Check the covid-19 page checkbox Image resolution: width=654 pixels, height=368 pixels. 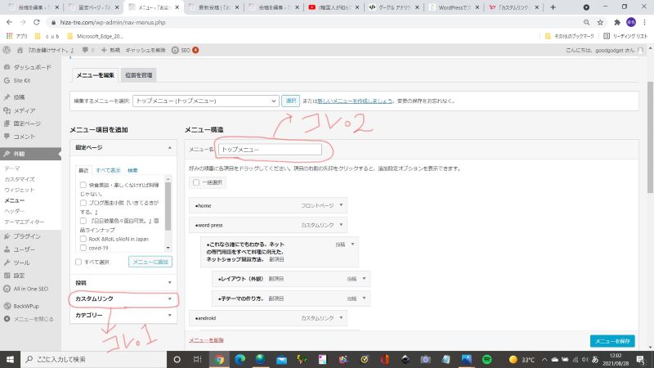pos(83,248)
